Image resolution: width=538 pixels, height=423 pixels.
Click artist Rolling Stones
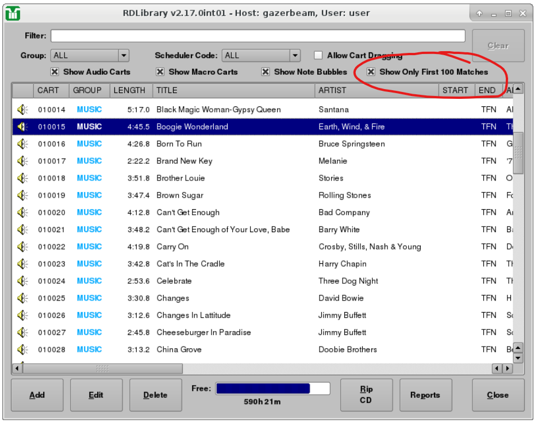click(345, 195)
